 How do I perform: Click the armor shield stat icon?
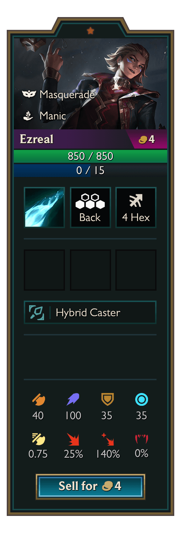point(107,400)
